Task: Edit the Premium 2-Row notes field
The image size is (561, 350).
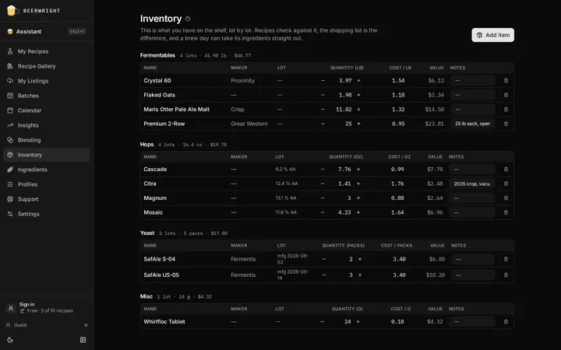Action: pos(472,124)
